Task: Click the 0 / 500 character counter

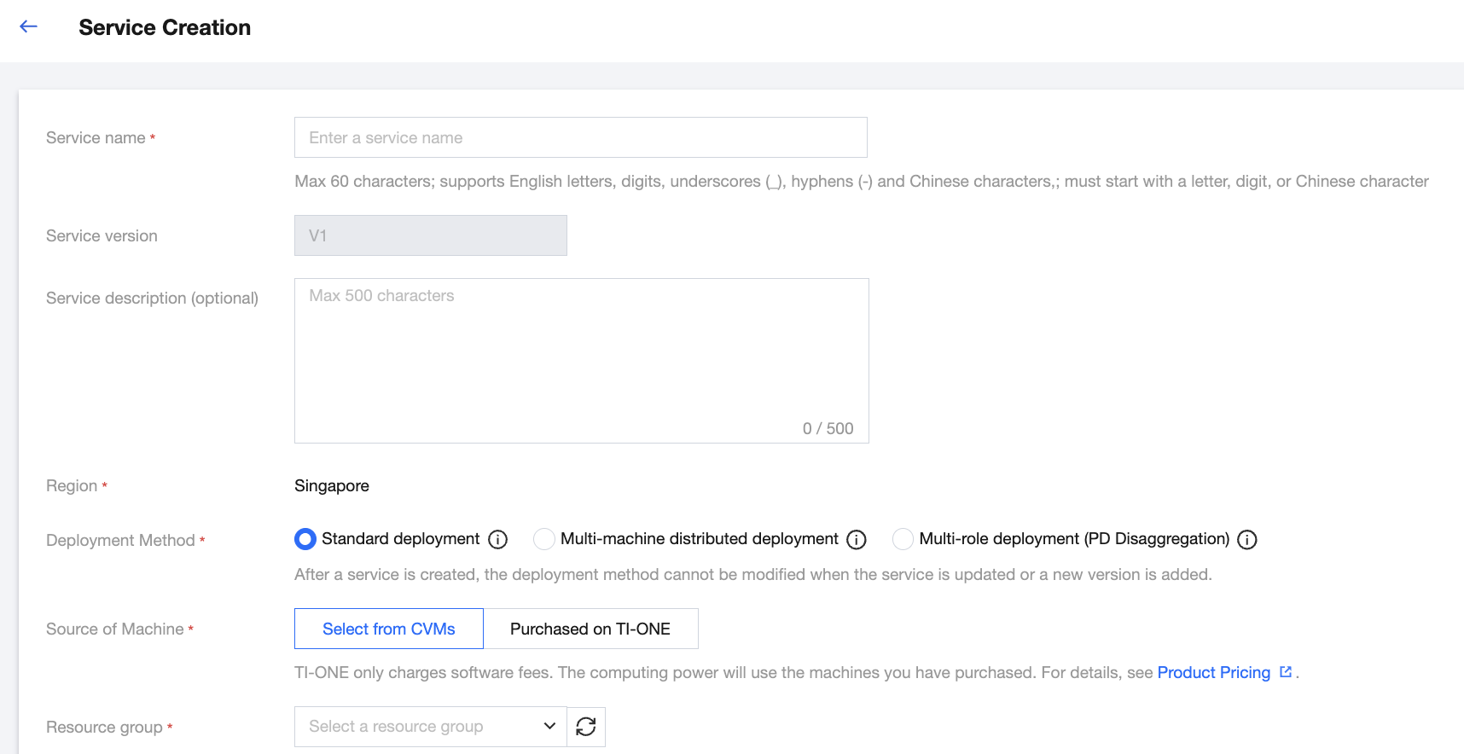Action: click(x=828, y=429)
